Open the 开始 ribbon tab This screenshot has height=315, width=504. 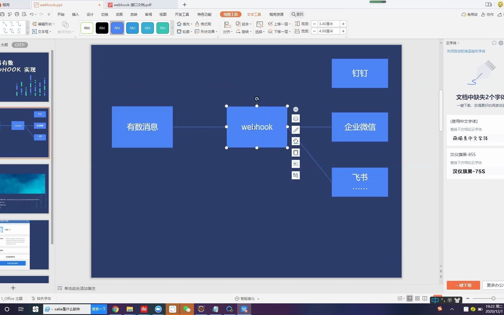(61, 14)
